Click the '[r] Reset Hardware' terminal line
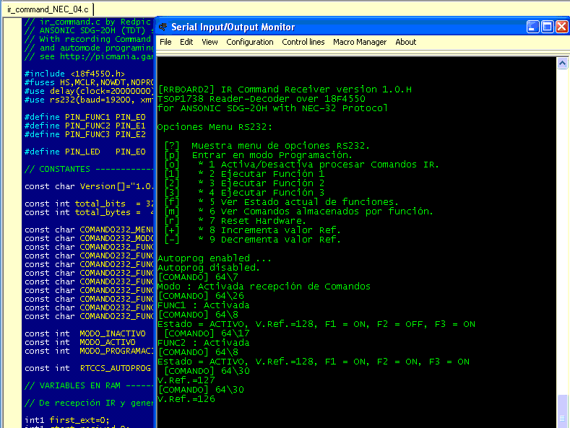This screenshot has width=570, height=428. pos(236,221)
